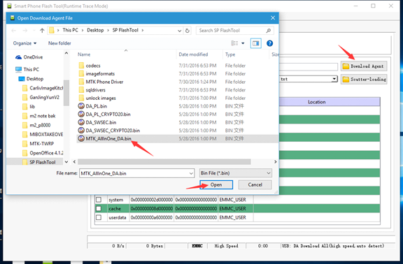
Task: Click the SP FlashTool breadcrumb
Action: tap(125, 30)
